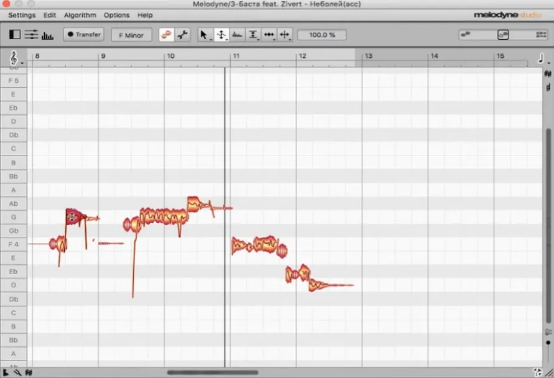Click the small F4 note blob in bar 8

[x=59, y=244]
